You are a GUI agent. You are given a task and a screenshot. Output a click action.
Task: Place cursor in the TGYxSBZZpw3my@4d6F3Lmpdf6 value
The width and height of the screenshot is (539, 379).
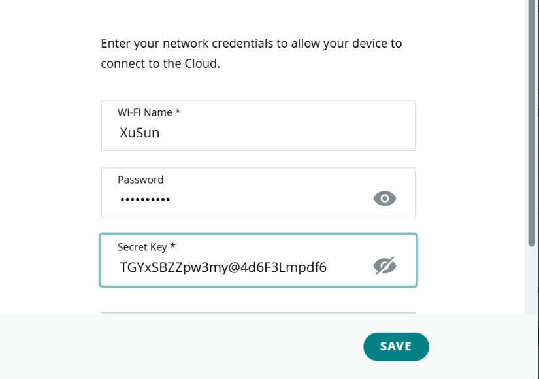coord(223,267)
